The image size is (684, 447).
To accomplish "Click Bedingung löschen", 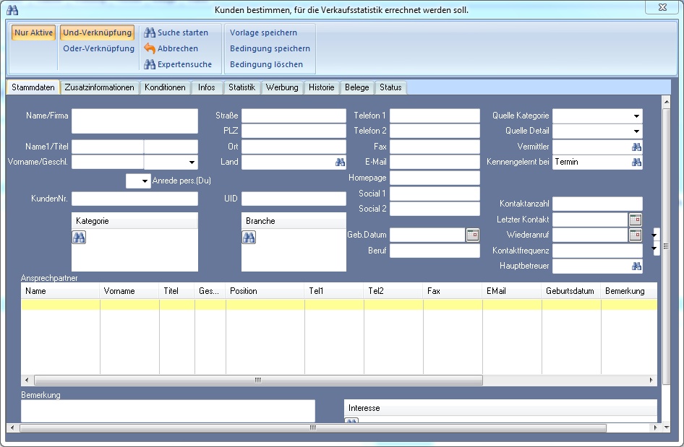I will [267, 64].
